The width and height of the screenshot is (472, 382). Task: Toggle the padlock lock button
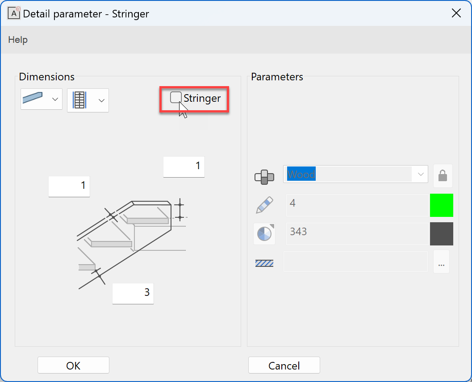(443, 176)
